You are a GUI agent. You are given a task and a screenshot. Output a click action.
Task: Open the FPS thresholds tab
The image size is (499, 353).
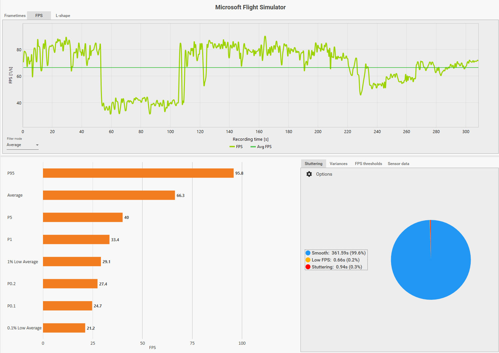coord(368,164)
